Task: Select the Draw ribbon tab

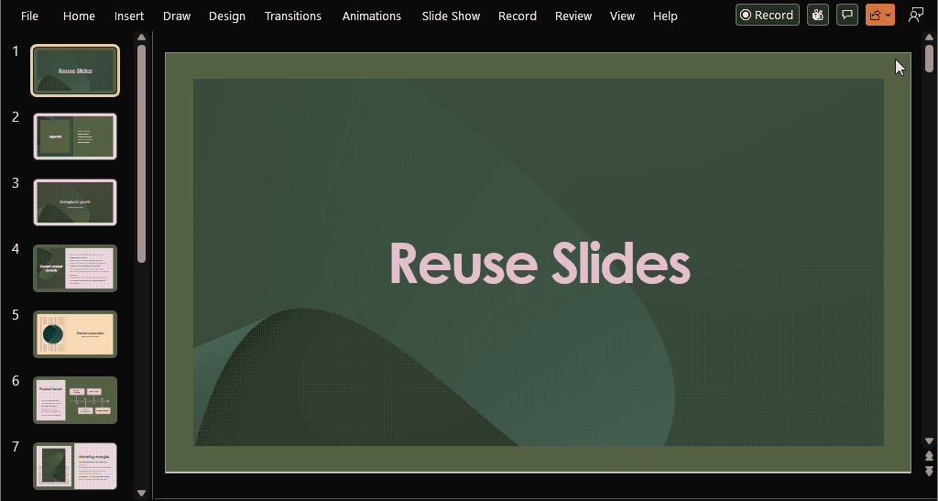Action: [x=177, y=16]
